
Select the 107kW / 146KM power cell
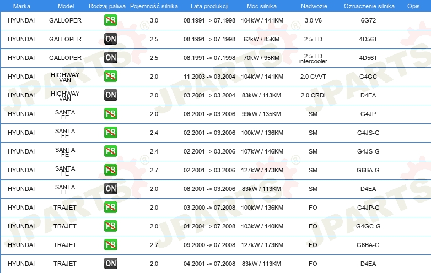pyautogui.click(x=262, y=151)
